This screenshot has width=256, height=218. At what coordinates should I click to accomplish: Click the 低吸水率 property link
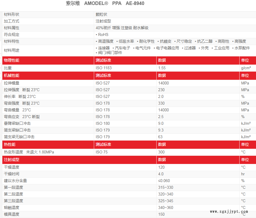(126, 41)
